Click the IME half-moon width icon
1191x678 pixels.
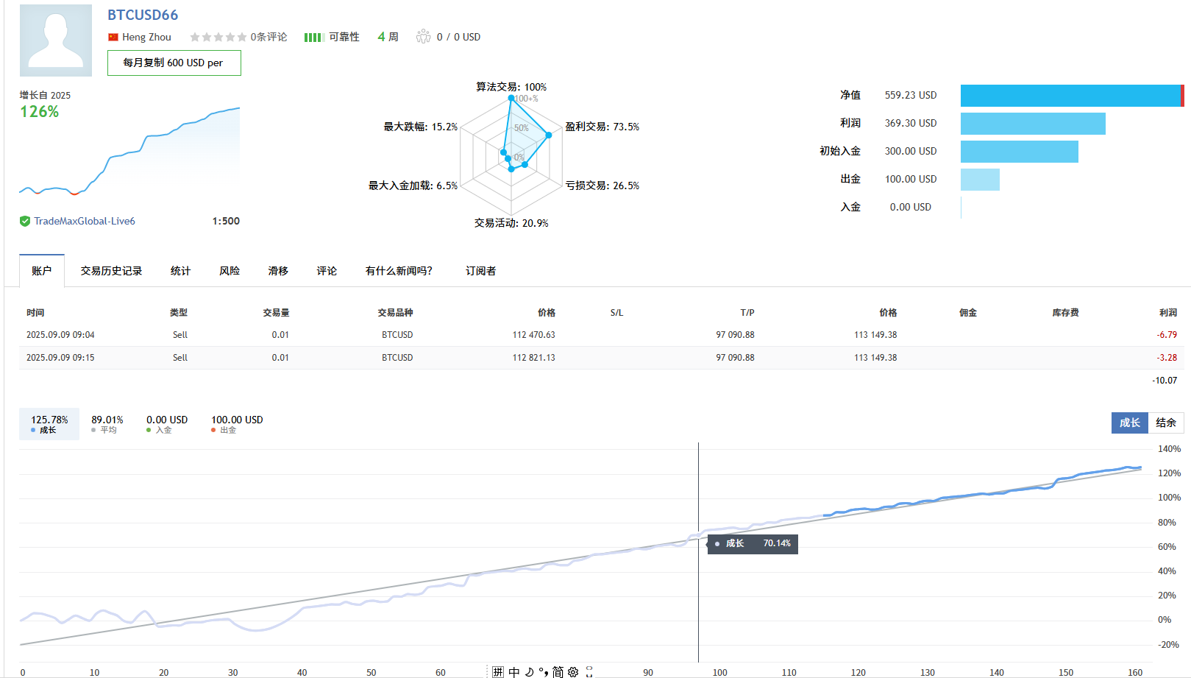click(x=529, y=672)
